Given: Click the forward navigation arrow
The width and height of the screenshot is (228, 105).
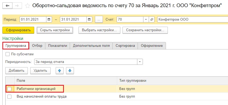Looking at the screenshot, I should coord(17,6).
